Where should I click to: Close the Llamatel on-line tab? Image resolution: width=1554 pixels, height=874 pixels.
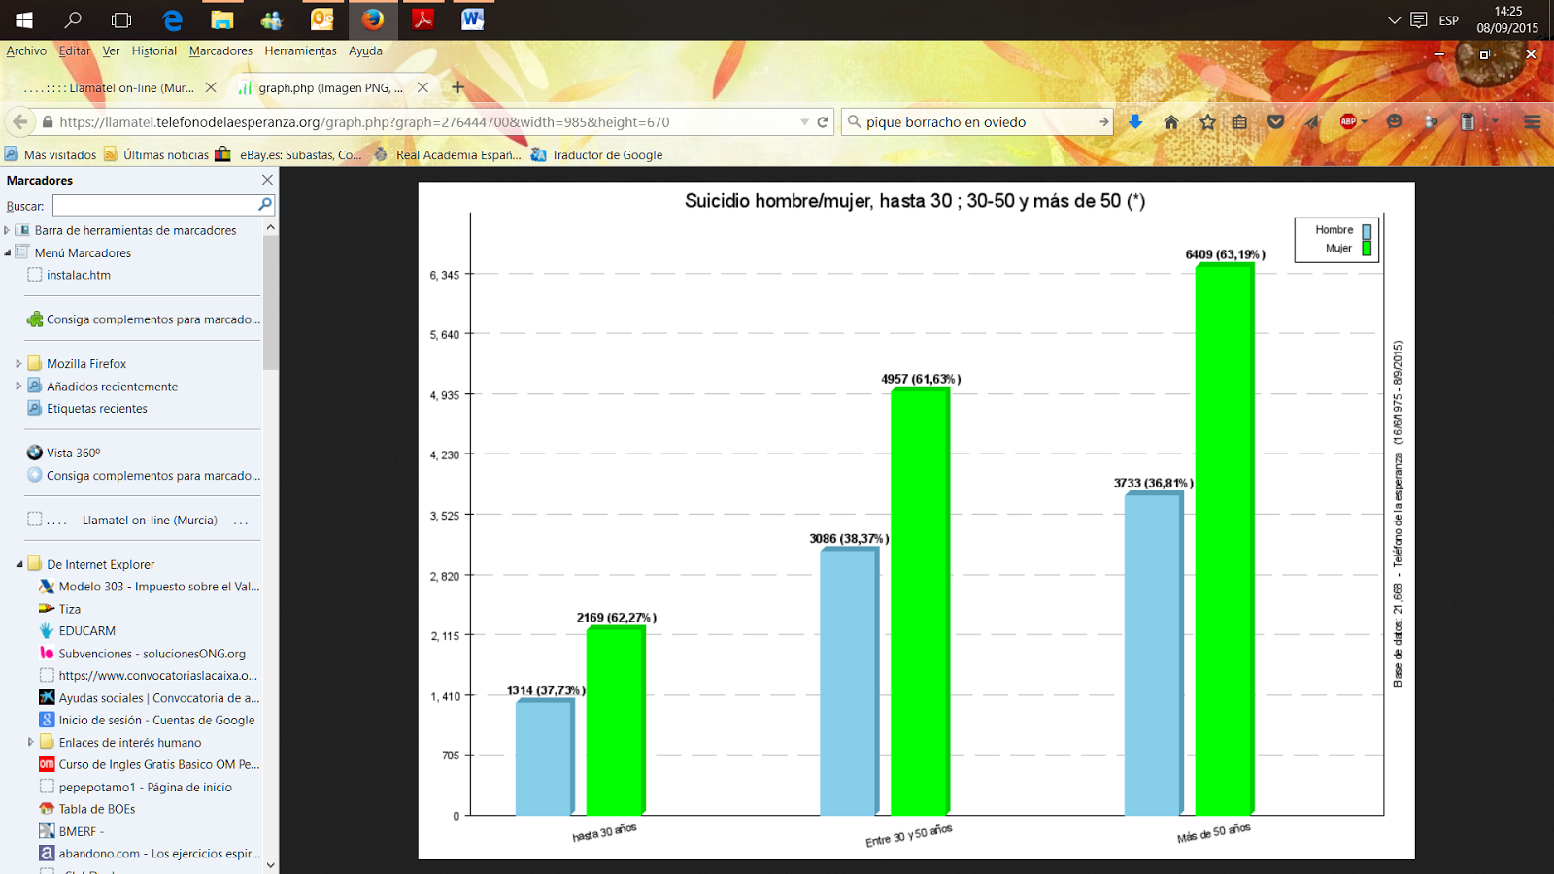pyautogui.click(x=211, y=87)
